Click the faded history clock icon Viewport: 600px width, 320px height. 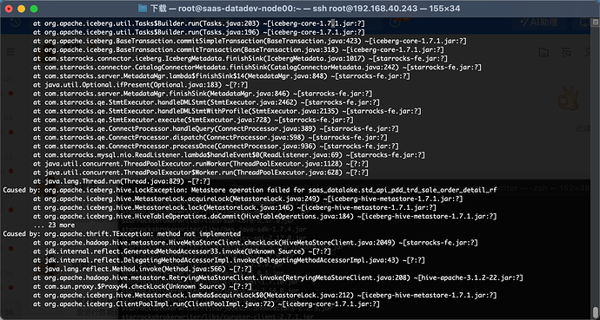click(16, 23)
